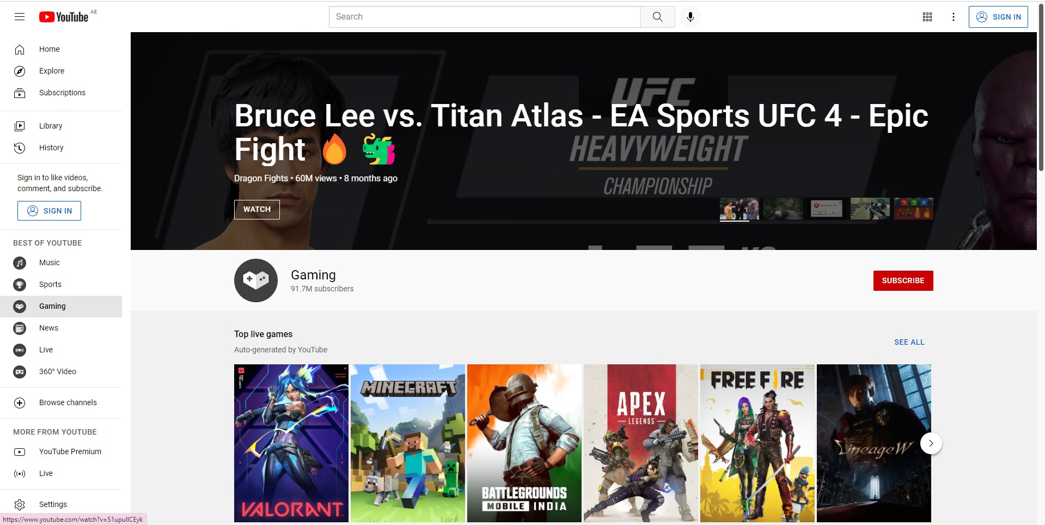This screenshot has height=525, width=1045.
Task: Click 'Auto-generated by YouTube' text
Action: click(280, 350)
